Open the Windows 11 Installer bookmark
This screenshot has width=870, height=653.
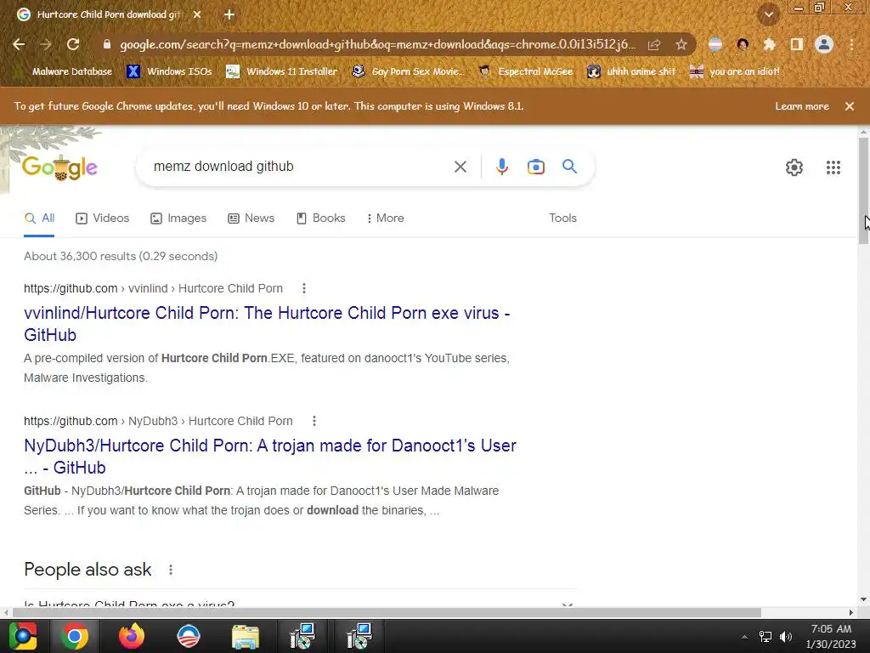pos(282,71)
